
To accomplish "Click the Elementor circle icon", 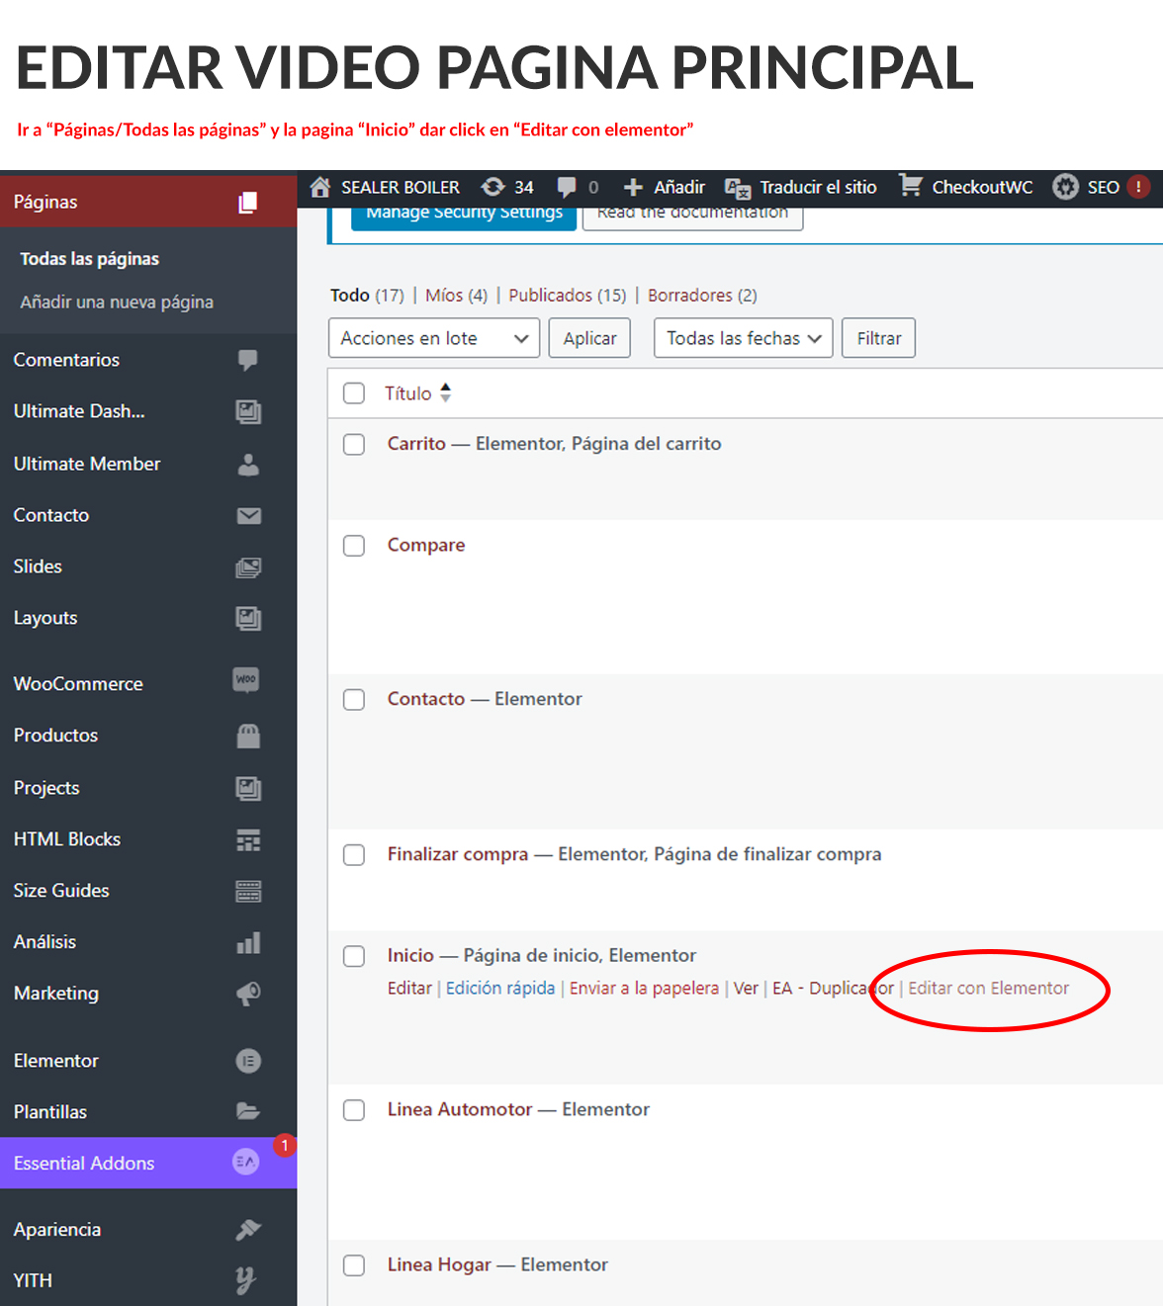I will (x=248, y=1061).
